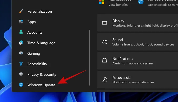Click the Accounts person icon
Screen dimensions: 178x102
coord(21,32)
